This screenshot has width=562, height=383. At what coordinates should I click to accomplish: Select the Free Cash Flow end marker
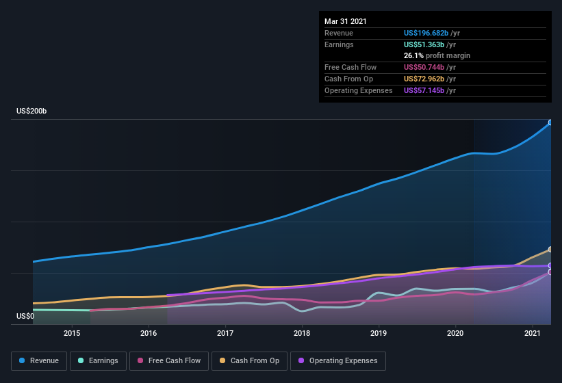tap(550, 272)
